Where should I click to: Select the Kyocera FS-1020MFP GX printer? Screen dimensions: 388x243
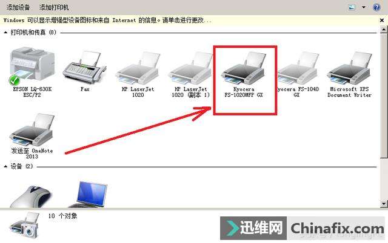point(244,74)
